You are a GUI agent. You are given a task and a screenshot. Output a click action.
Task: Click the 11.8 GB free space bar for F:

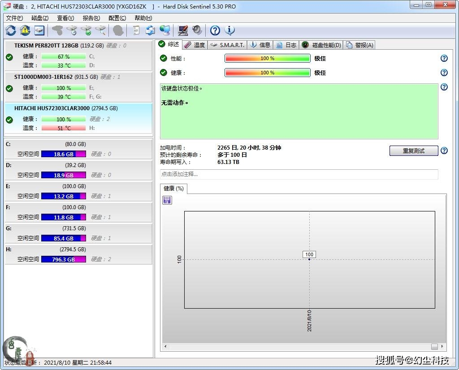tap(64, 217)
